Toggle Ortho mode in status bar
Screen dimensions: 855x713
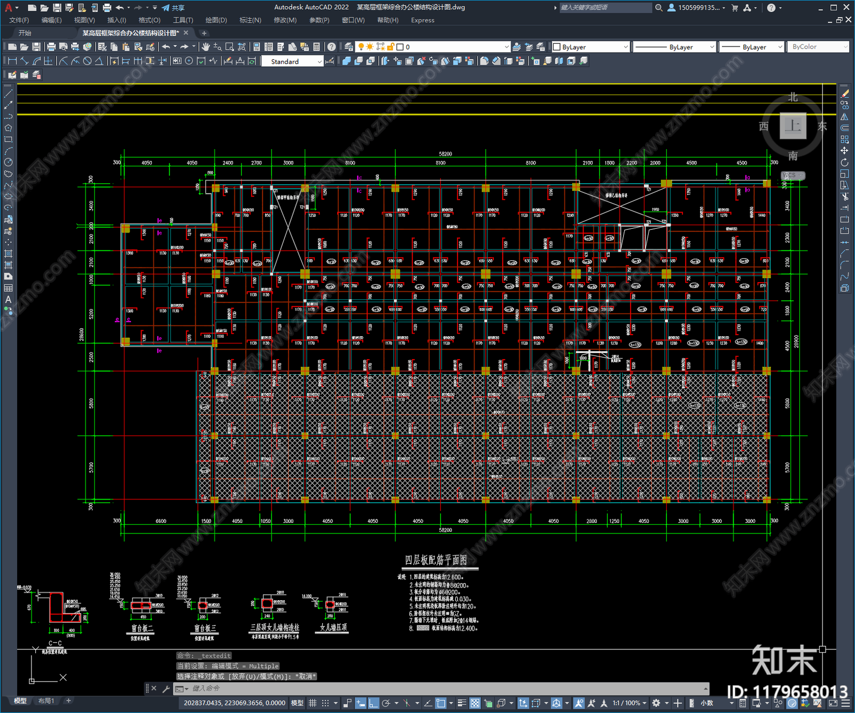[x=373, y=703]
